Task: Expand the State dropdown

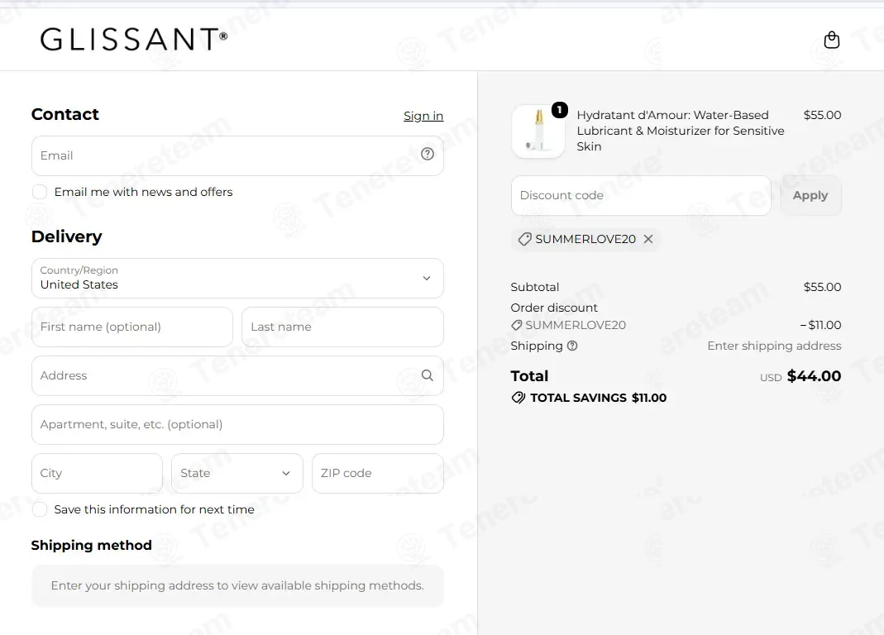Action: 237,473
